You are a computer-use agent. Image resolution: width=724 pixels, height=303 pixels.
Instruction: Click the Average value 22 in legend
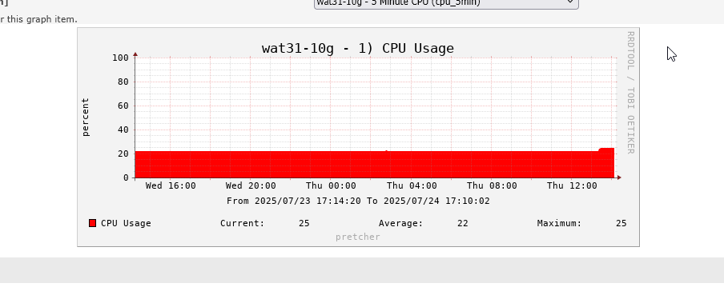pyautogui.click(x=463, y=223)
